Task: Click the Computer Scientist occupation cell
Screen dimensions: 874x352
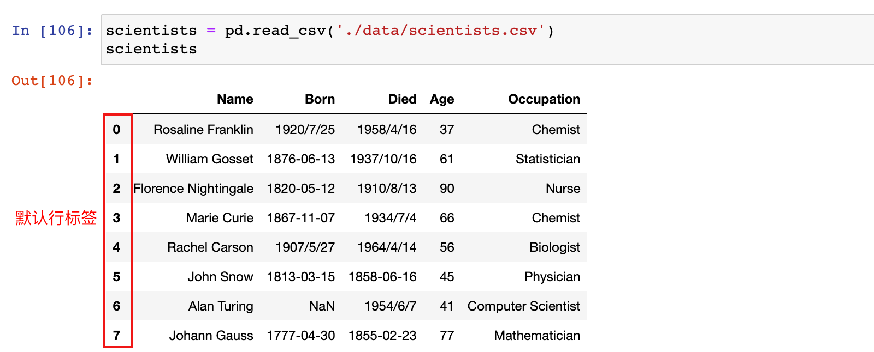Action: coord(524,306)
